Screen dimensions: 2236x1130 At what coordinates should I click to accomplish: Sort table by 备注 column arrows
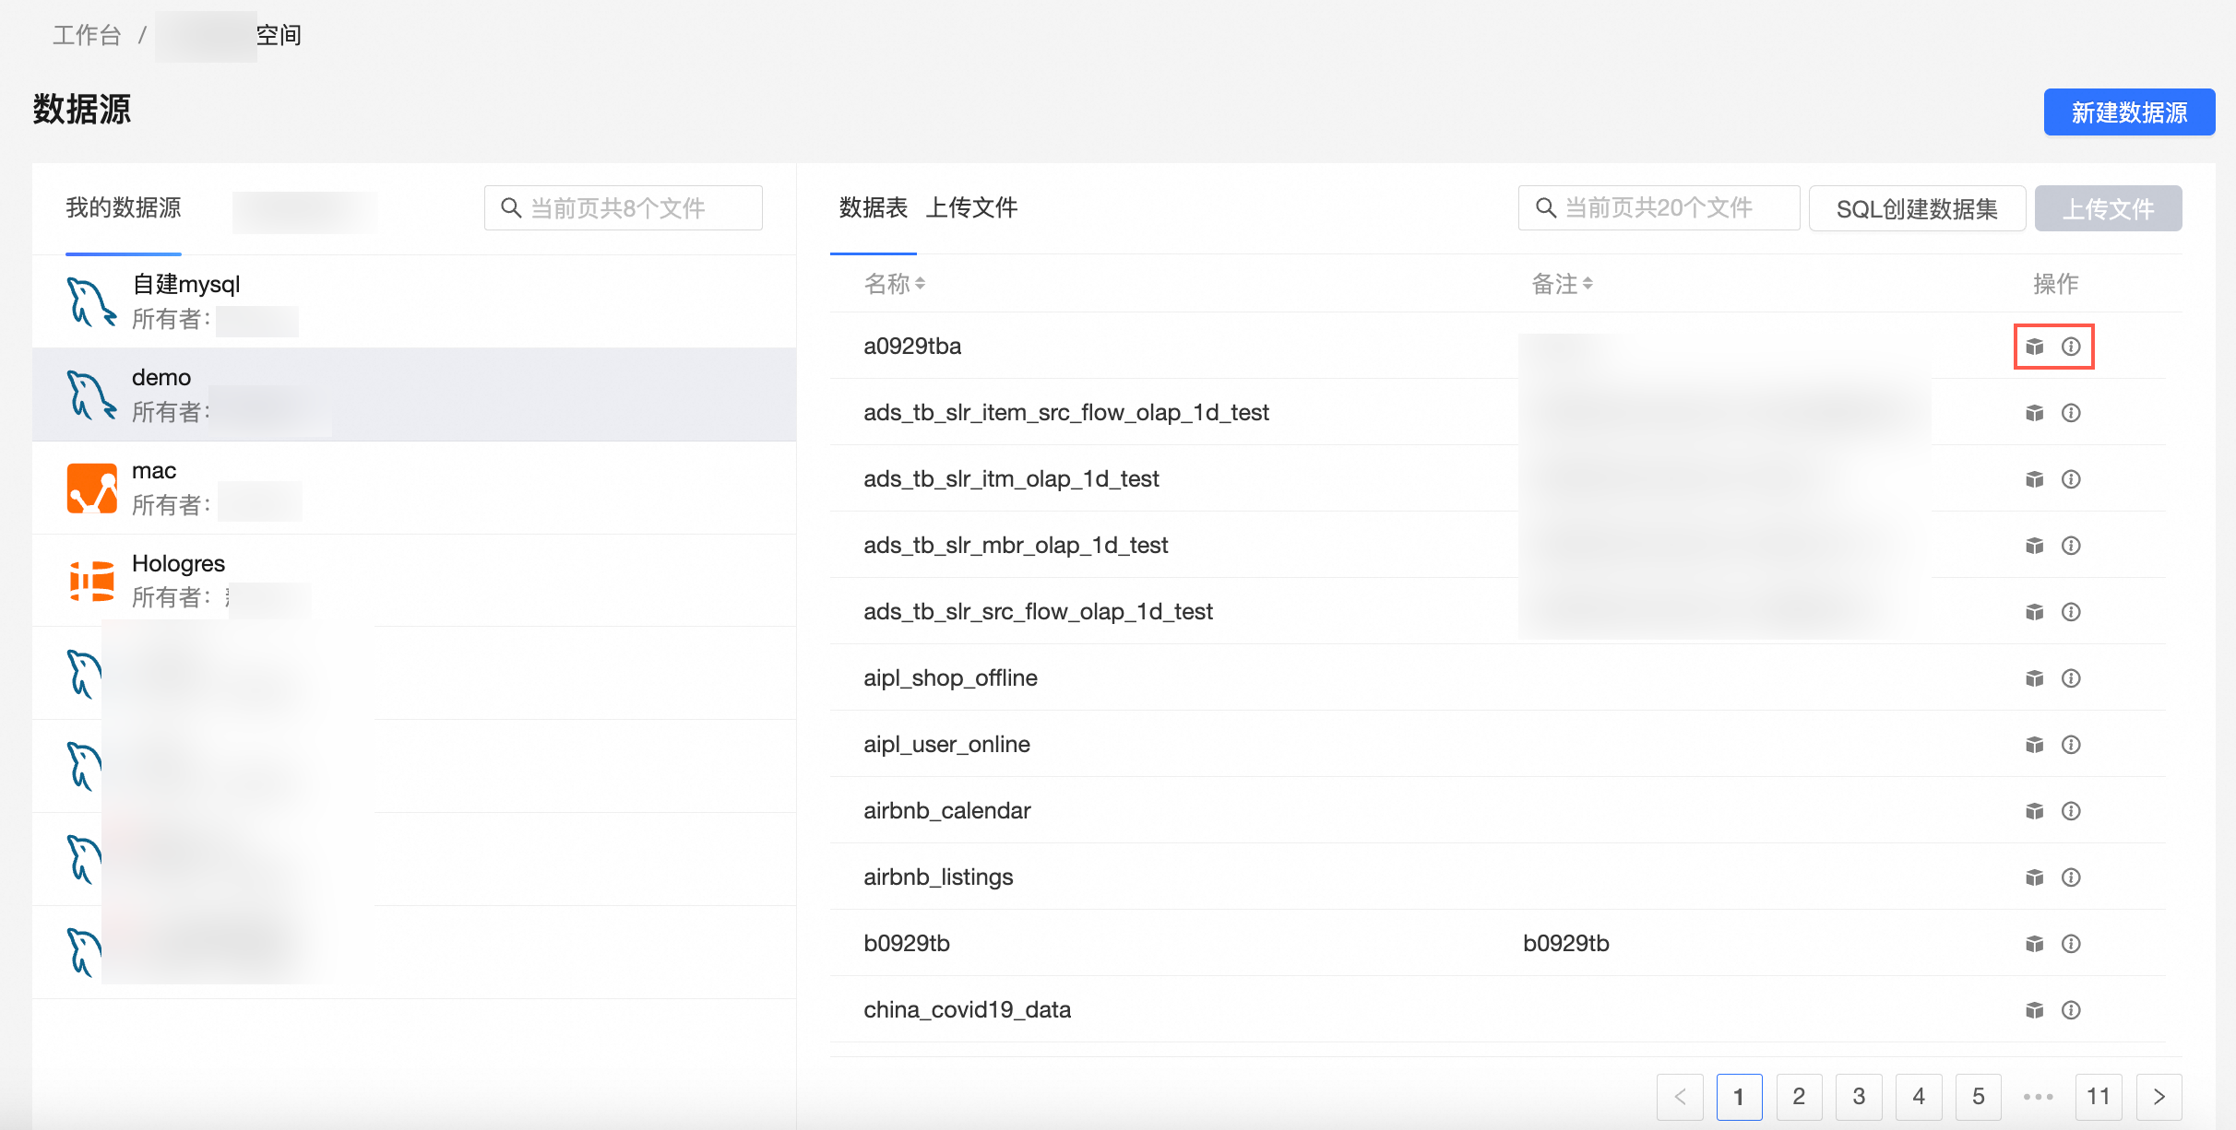coord(1588,284)
